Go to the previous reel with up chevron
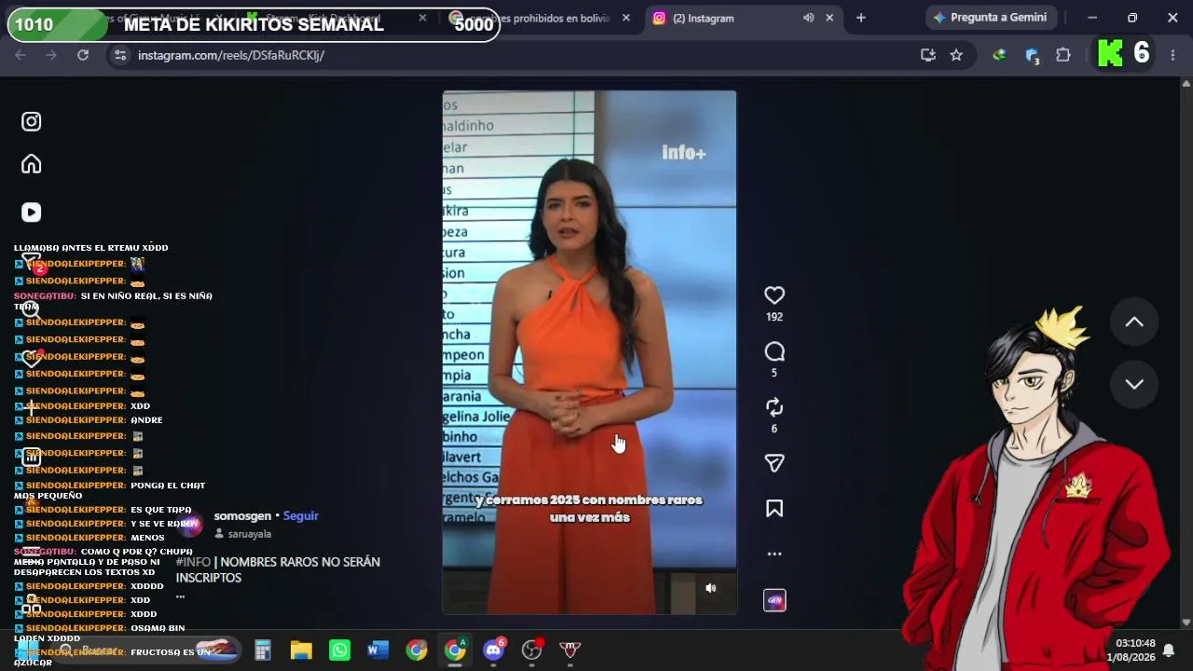 pos(1134,322)
